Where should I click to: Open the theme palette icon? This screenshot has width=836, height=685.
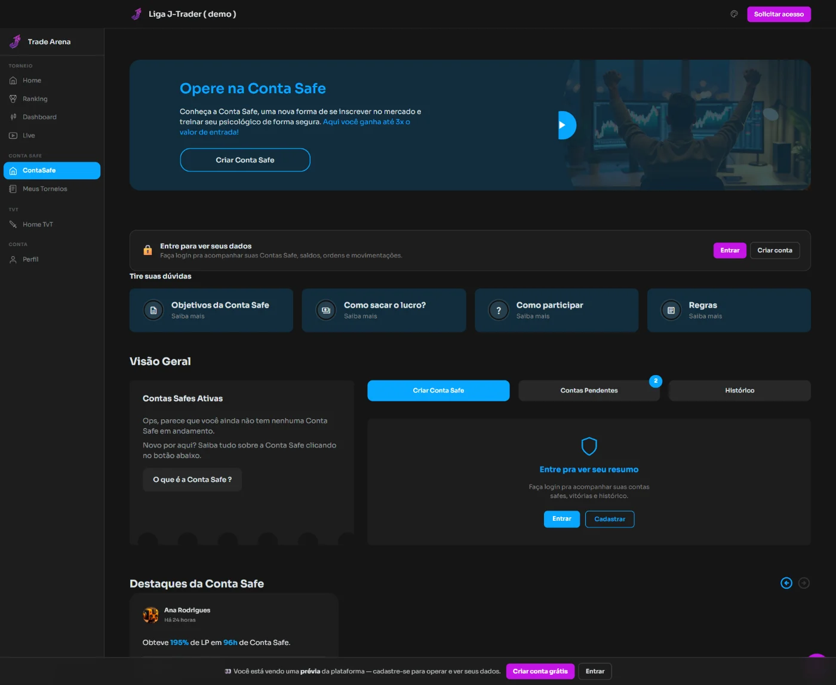(734, 14)
